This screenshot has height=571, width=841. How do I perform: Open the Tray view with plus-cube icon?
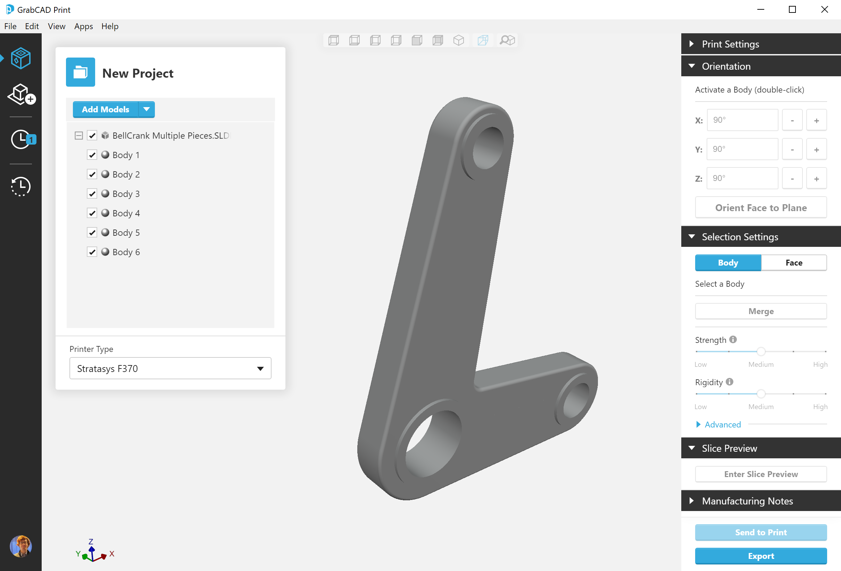[21, 95]
